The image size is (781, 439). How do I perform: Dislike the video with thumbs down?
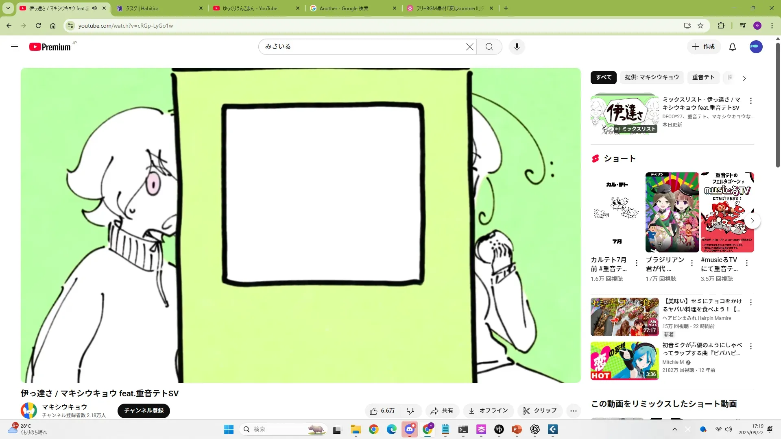(x=410, y=411)
